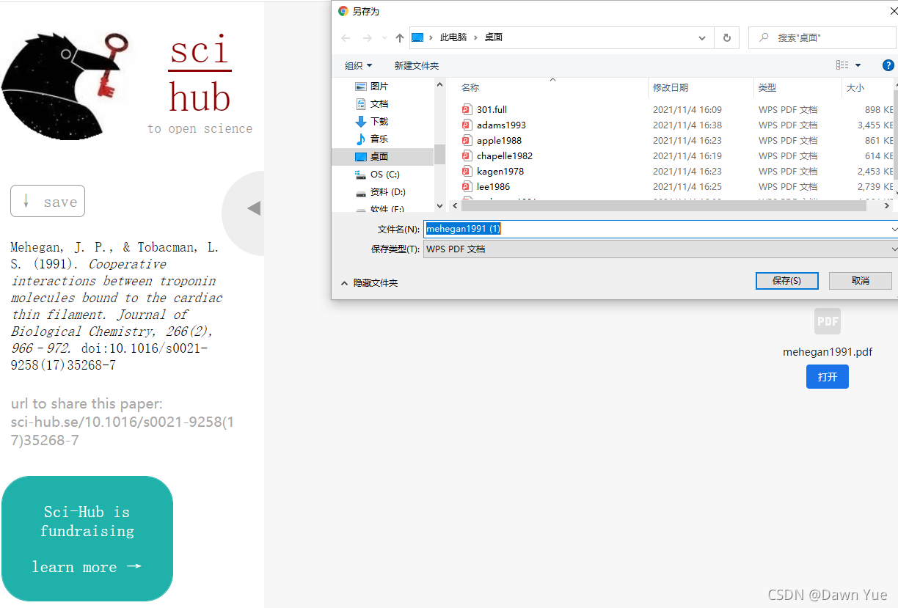This screenshot has width=898, height=608.
Task: Select file adams1993
Action: pyautogui.click(x=501, y=125)
